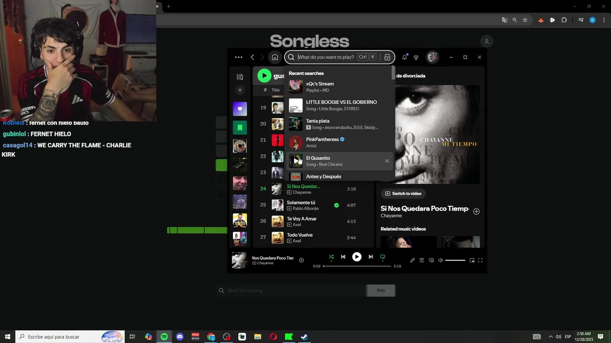Open Chrome zoom magnifier icon
This screenshot has width=611, height=343.
click(515, 20)
